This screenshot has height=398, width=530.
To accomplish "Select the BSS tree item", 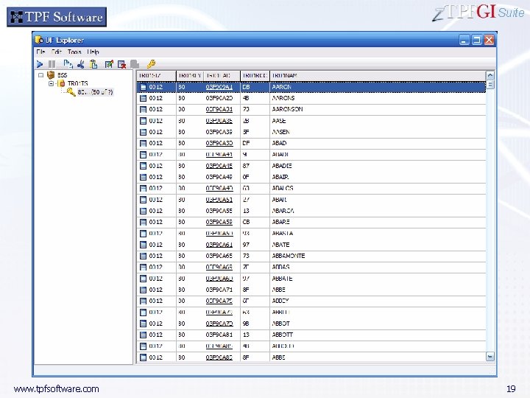I will pos(62,75).
